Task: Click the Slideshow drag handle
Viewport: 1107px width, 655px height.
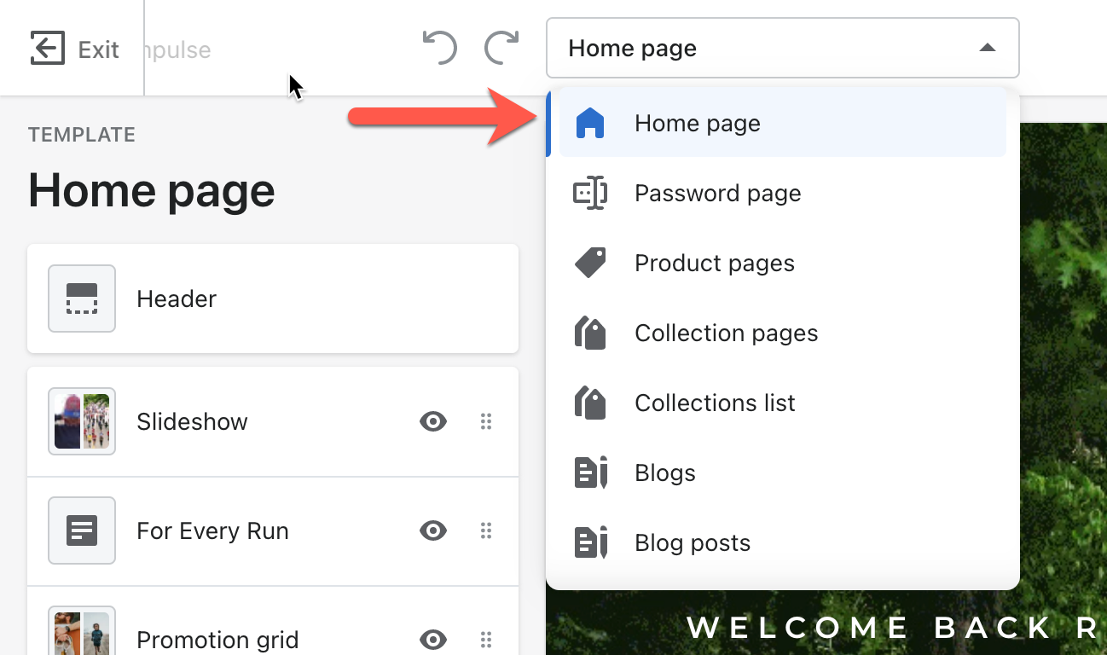Action: (486, 421)
